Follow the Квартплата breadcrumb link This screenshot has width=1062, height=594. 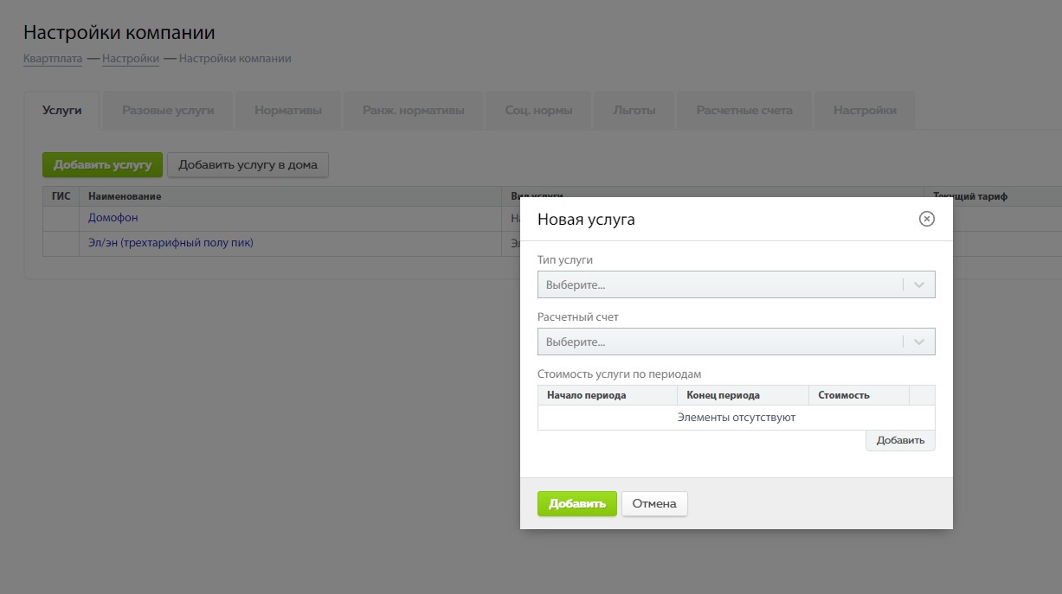[x=53, y=59]
